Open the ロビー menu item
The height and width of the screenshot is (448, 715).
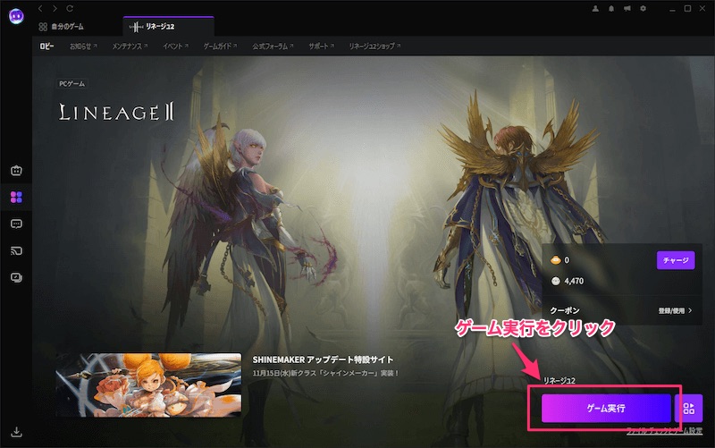46,46
